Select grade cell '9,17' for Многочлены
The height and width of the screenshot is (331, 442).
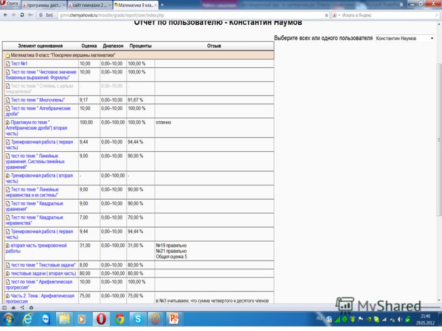84,100
